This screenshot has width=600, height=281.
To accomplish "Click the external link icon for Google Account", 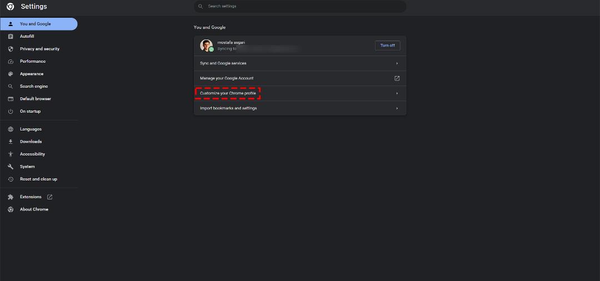I will click(x=397, y=78).
